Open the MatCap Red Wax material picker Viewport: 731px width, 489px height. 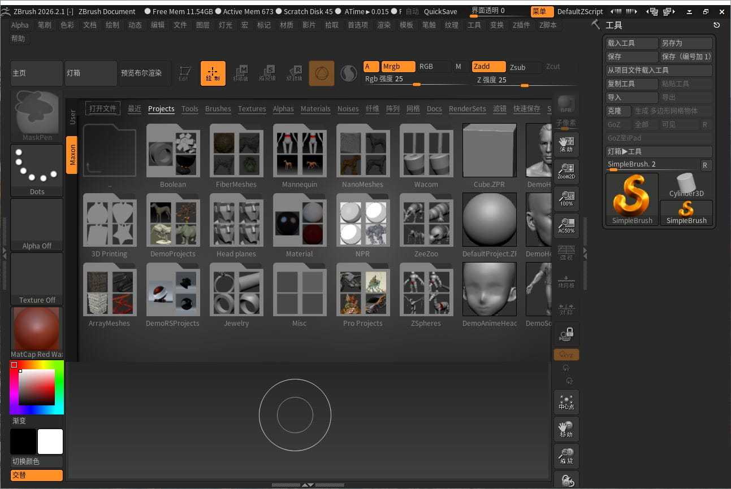[x=37, y=333]
